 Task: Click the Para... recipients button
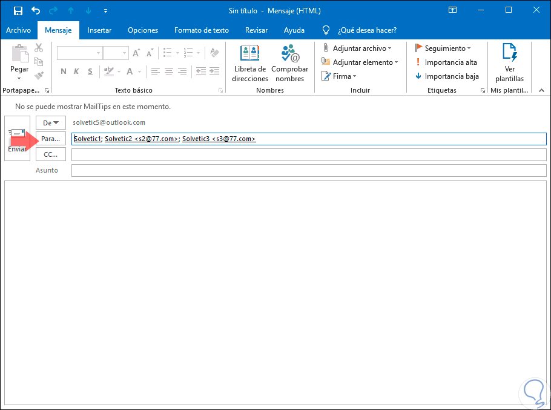[51, 139]
